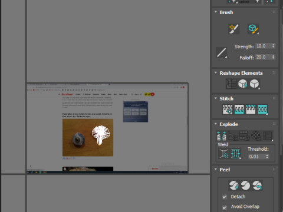Click Flatten Custom icon in Explode

[x=268, y=135]
